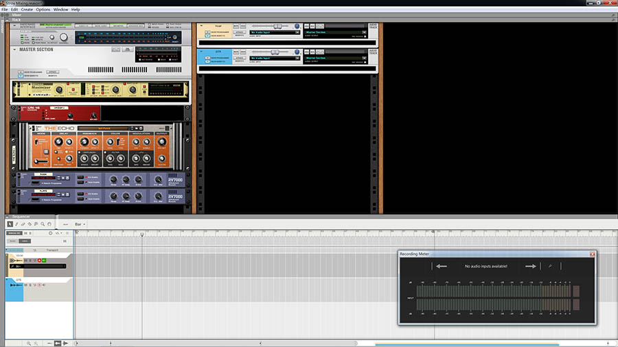Screen dimensions: 618x347
Task: Toggle monitoring on the Vocal track
Action: [44, 261]
